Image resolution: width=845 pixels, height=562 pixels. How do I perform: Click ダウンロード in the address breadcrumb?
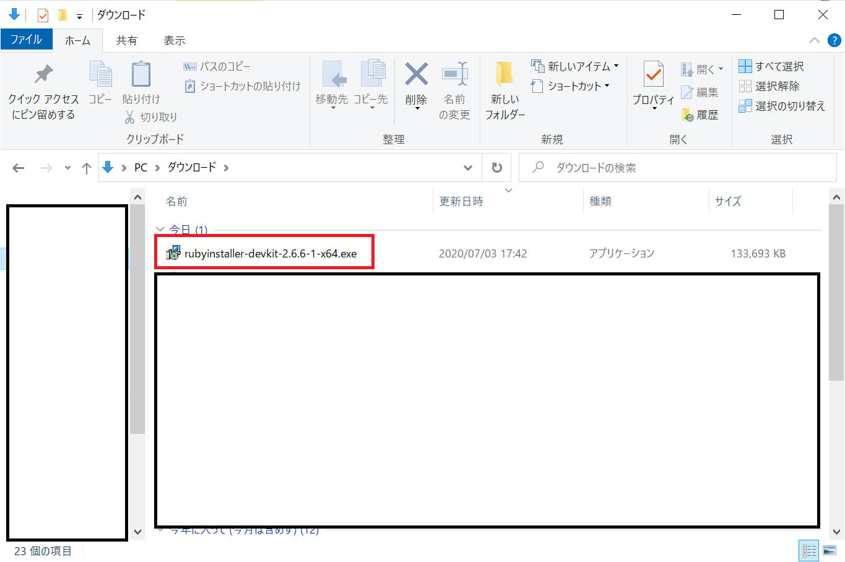point(192,168)
